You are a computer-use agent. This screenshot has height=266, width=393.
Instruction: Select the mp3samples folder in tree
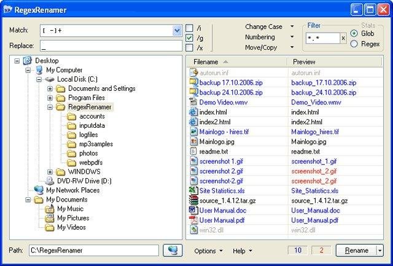coord(96,144)
